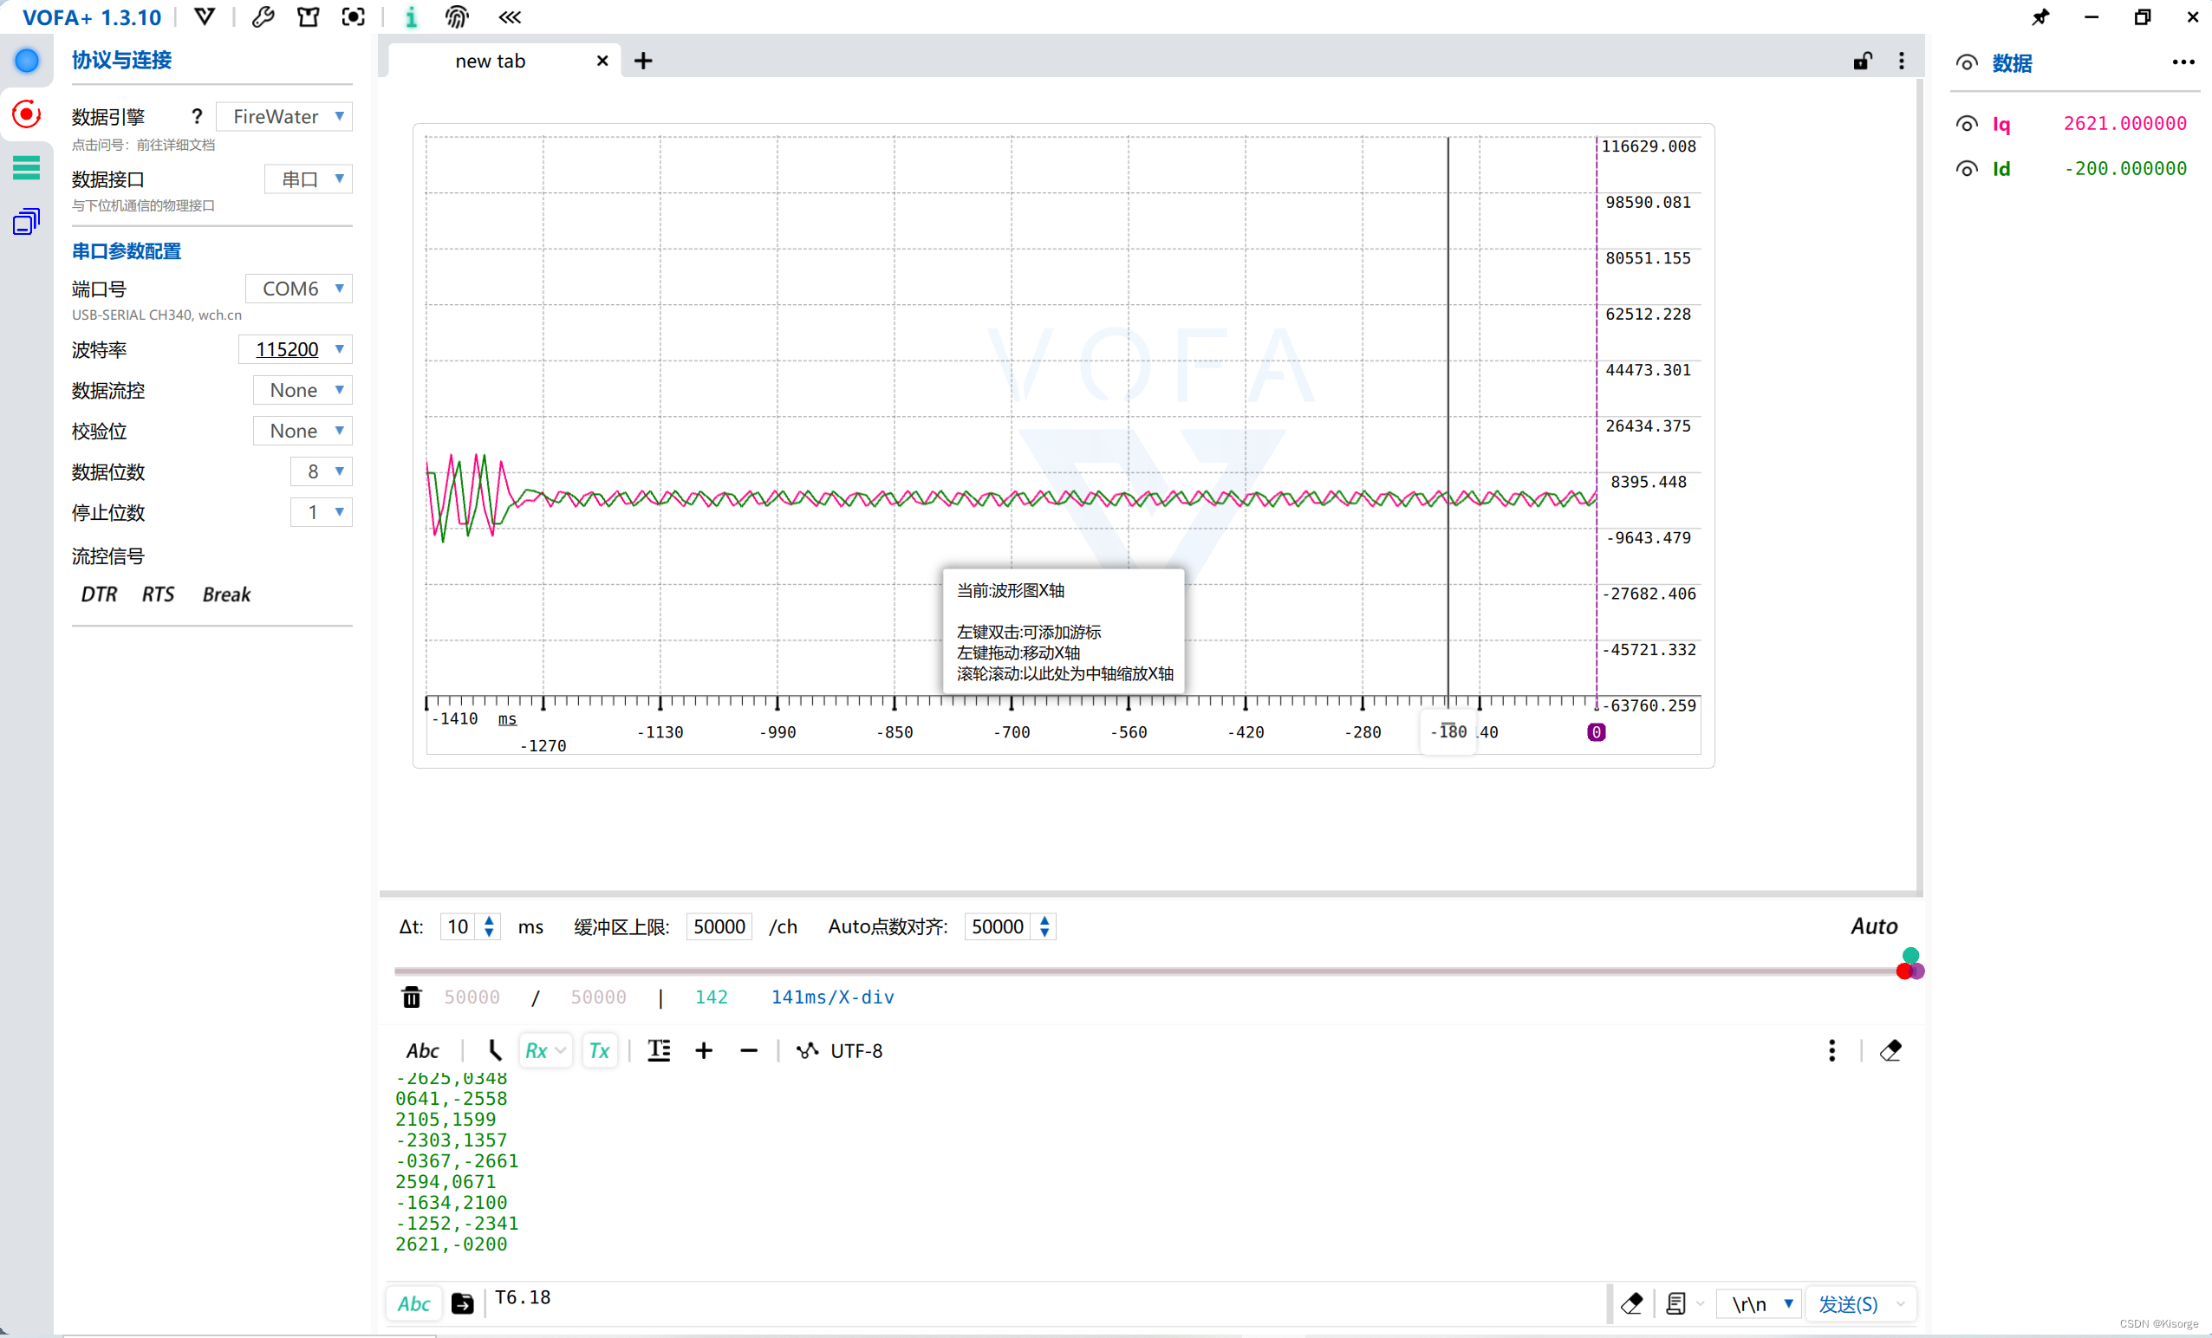Viewport: 2212px width, 1338px height.
Task: Toggle the Rx display button
Action: coord(537,1051)
